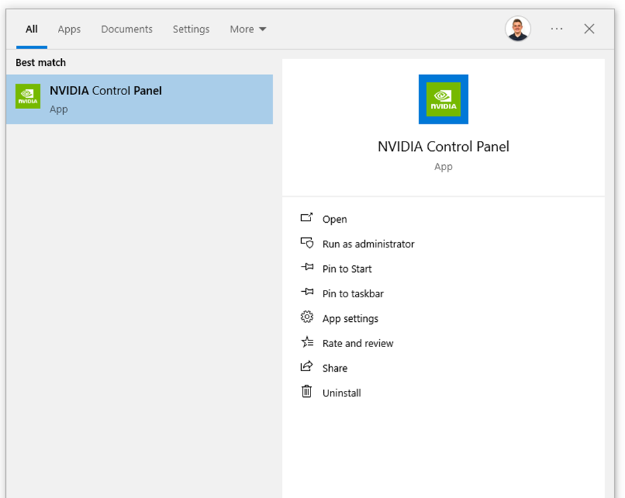Click Run as administrator

click(368, 243)
